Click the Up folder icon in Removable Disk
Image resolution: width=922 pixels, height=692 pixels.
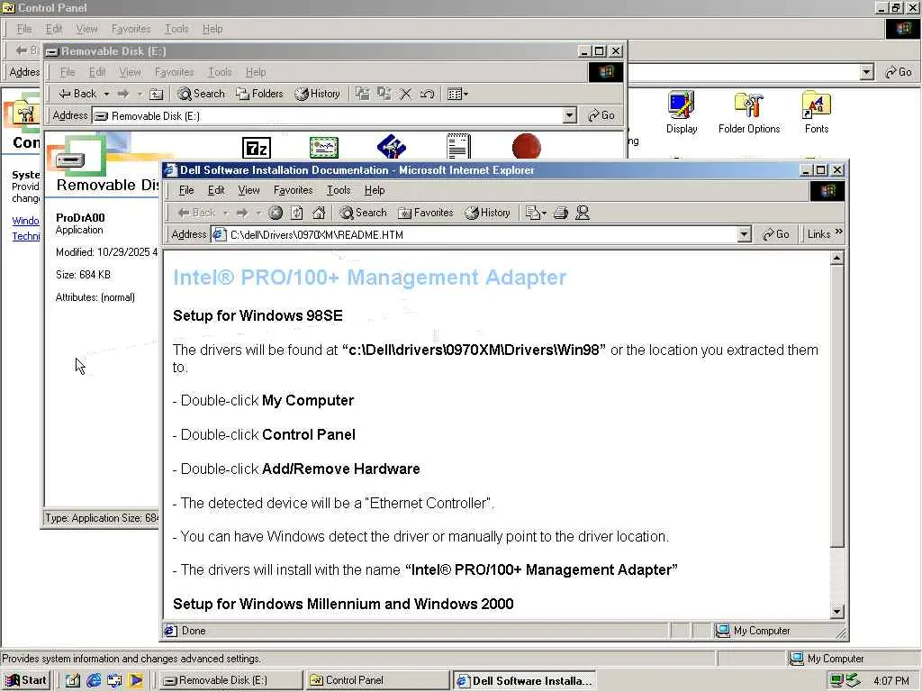tap(157, 94)
